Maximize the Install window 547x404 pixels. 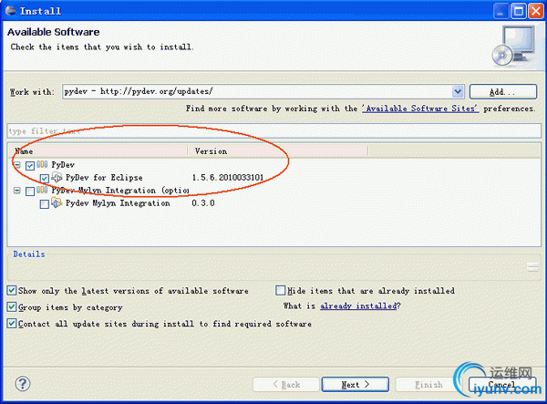point(519,11)
